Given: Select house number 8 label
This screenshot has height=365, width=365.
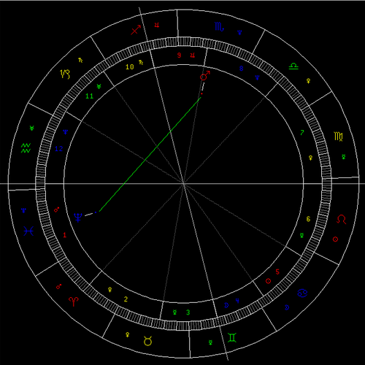Looking at the screenshot, I should point(241,69).
